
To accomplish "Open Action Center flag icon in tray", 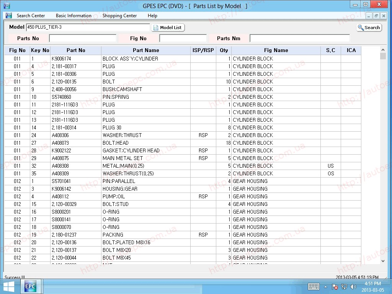I will coord(335,287).
